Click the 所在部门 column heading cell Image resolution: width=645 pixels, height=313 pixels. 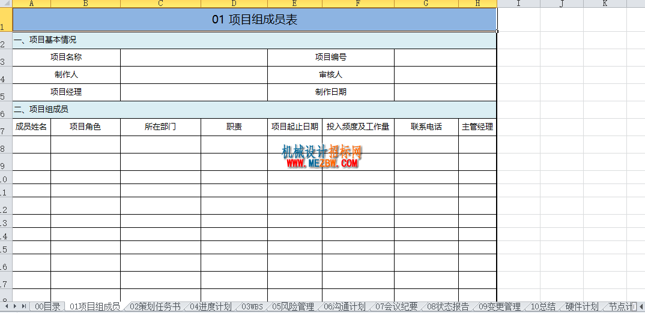tap(161, 127)
